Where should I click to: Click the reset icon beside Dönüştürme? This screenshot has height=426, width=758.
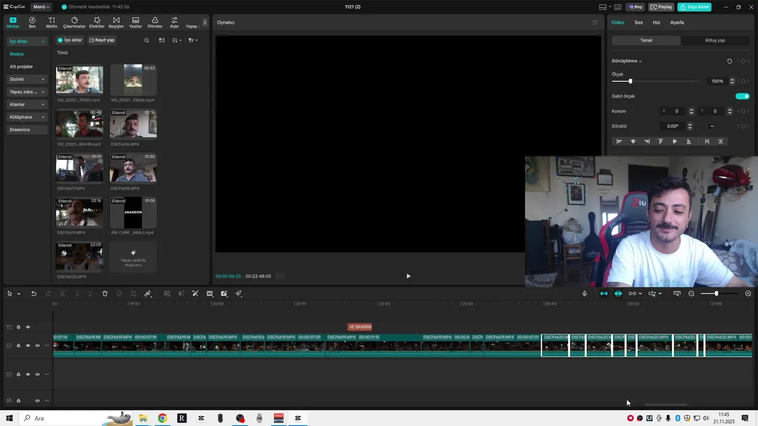729,61
